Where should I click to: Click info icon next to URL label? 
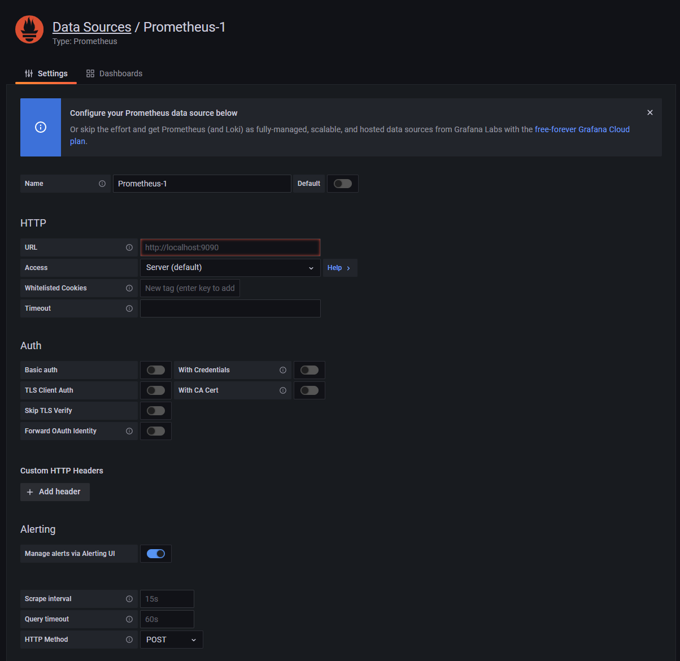[x=129, y=247]
